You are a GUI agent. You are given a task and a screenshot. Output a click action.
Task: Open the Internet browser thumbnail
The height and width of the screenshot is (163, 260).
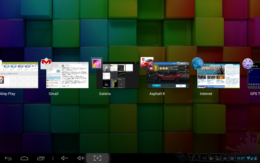tap(219, 75)
